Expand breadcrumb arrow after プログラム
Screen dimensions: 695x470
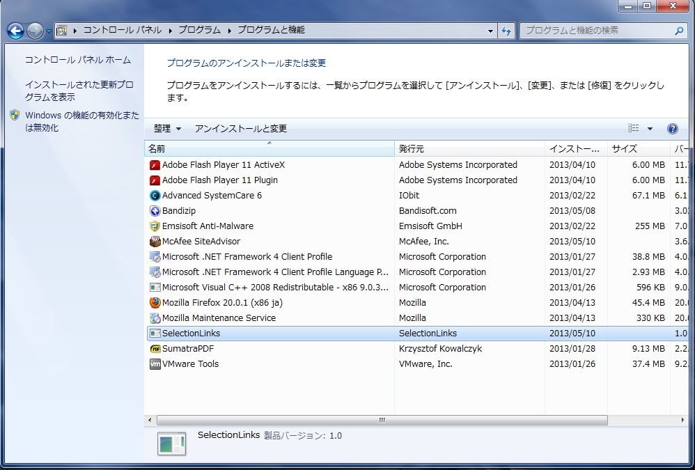pyautogui.click(x=229, y=31)
